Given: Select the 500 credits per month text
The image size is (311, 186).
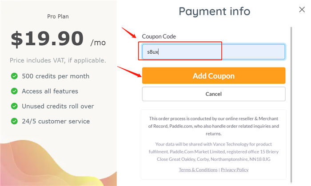Looking at the screenshot, I should (x=56, y=76).
